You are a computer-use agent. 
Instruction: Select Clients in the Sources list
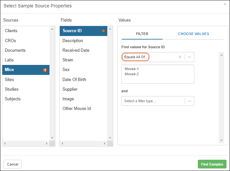coord(11,31)
